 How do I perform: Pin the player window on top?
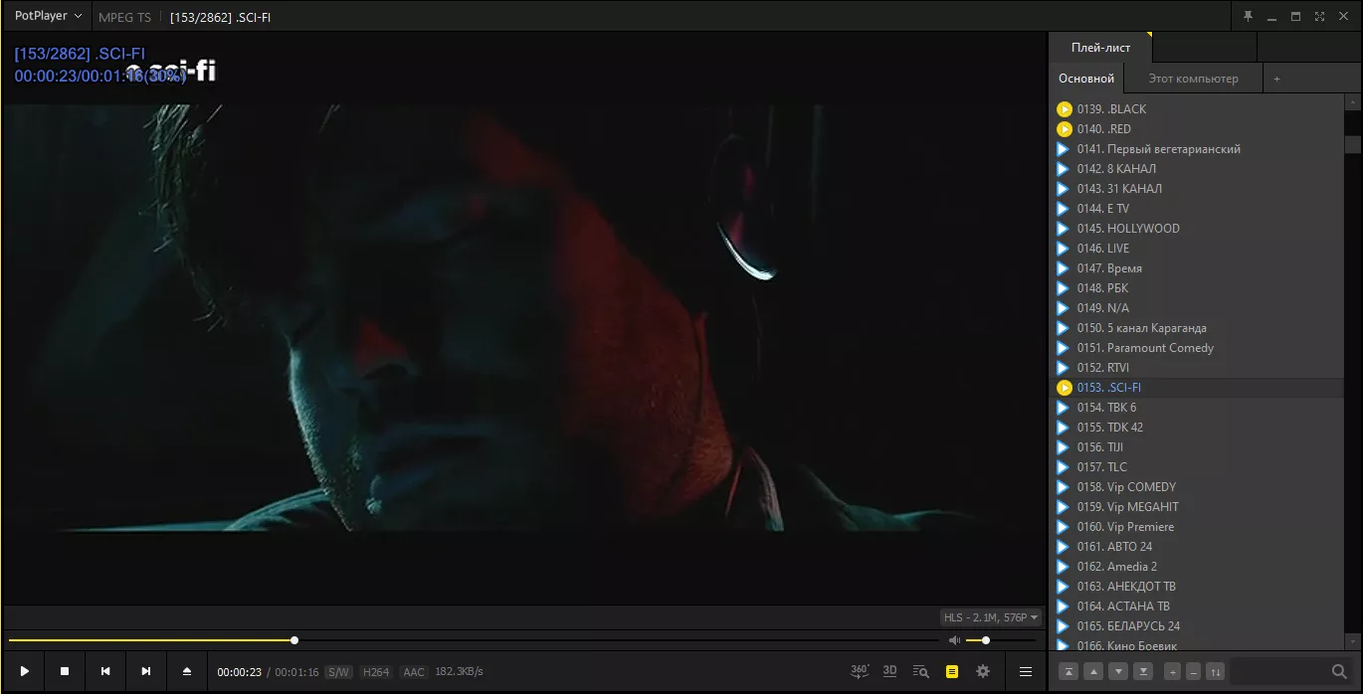coord(1248,16)
